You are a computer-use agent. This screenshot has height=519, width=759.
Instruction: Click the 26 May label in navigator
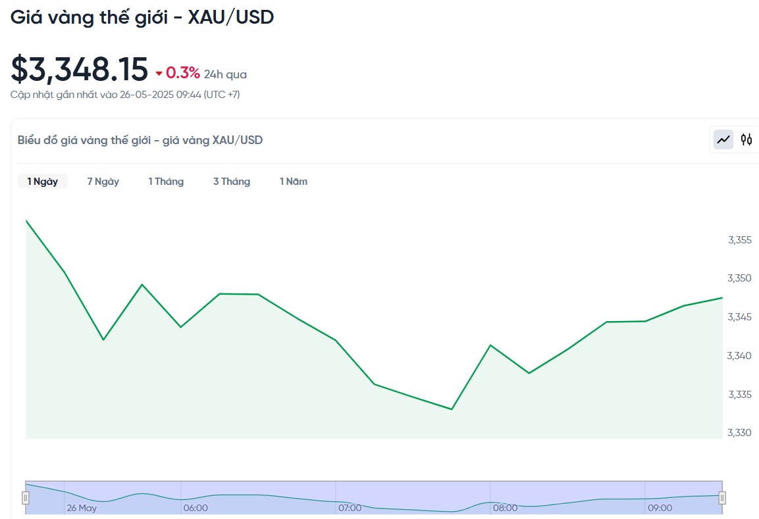tap(82, 508)
